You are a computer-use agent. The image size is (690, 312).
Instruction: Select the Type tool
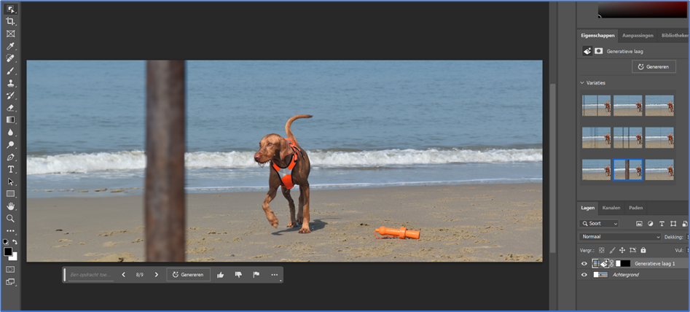[x=10, y=169]
